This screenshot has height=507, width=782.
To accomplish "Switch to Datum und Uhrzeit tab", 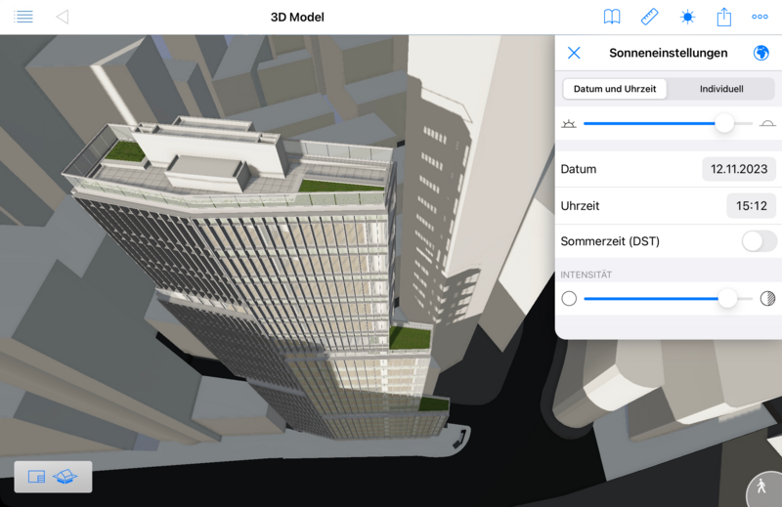I will tap(615, 89).
